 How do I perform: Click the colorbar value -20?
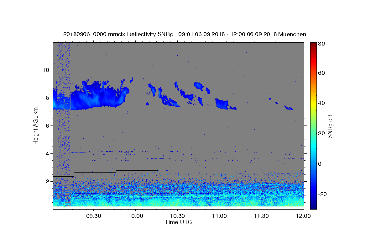point(322,194)
